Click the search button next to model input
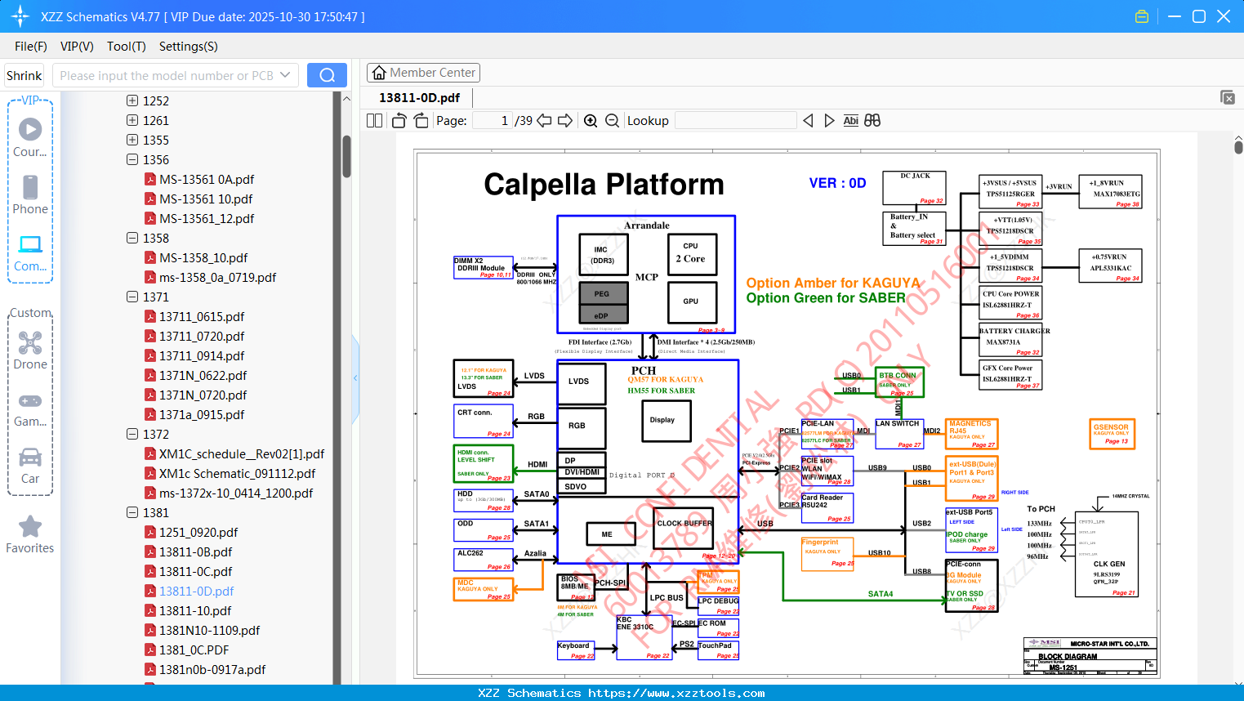The height and width of the screenshot is (701, 1244). [x=327, y=75]
